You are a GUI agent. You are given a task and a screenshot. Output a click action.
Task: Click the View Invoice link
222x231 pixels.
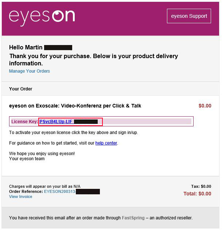pos(20,196)
